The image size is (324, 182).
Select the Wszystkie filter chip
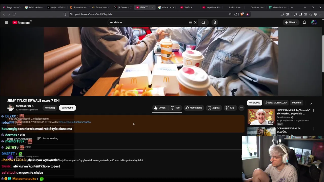(254, 103)
